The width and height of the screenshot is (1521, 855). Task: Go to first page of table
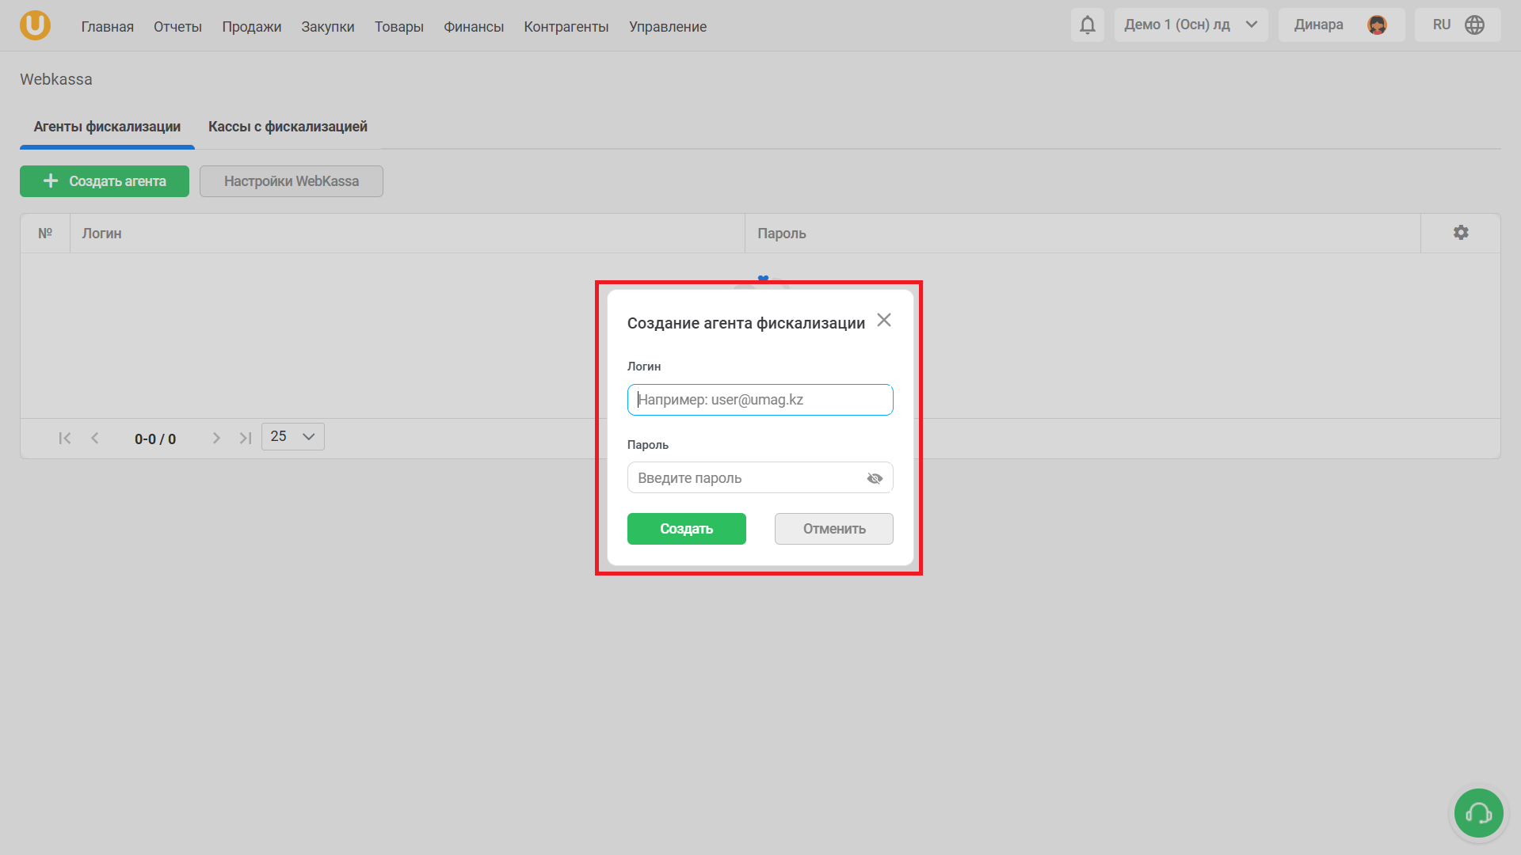pos(65,439)
